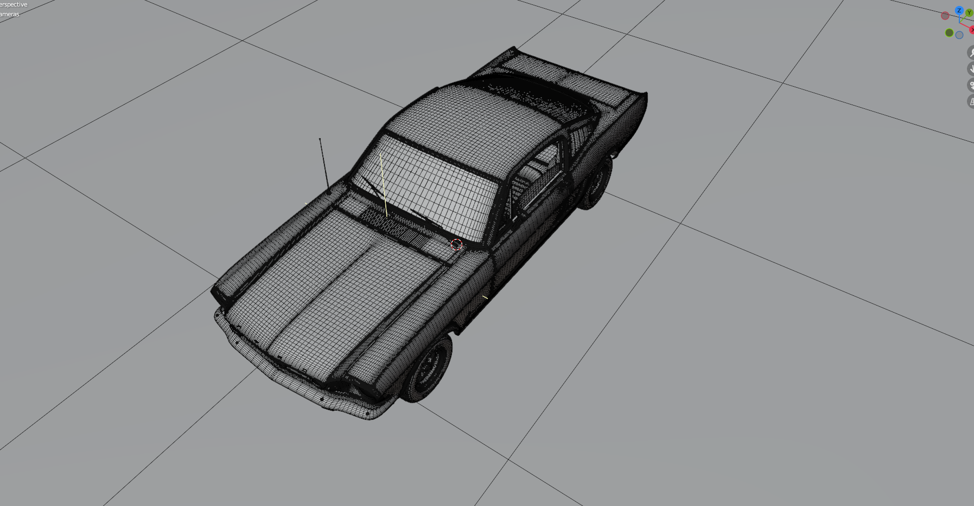The width and height of the screenshot is (974, 506).
Task: Click the faint red negative X axis circle
Action: [x=945, y=16]
